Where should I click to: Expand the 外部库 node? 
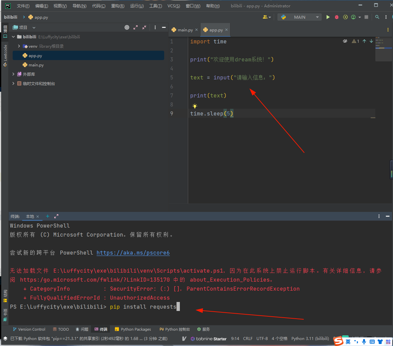[13, 74]
